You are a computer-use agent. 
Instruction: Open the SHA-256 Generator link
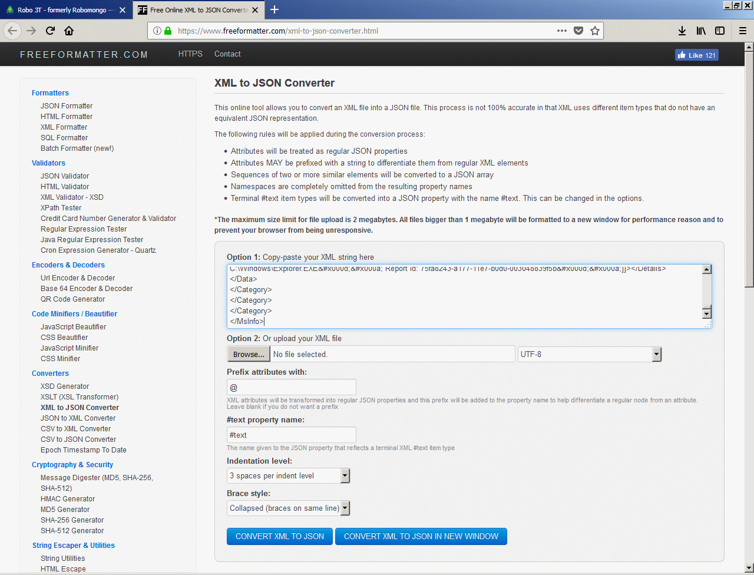72,520
